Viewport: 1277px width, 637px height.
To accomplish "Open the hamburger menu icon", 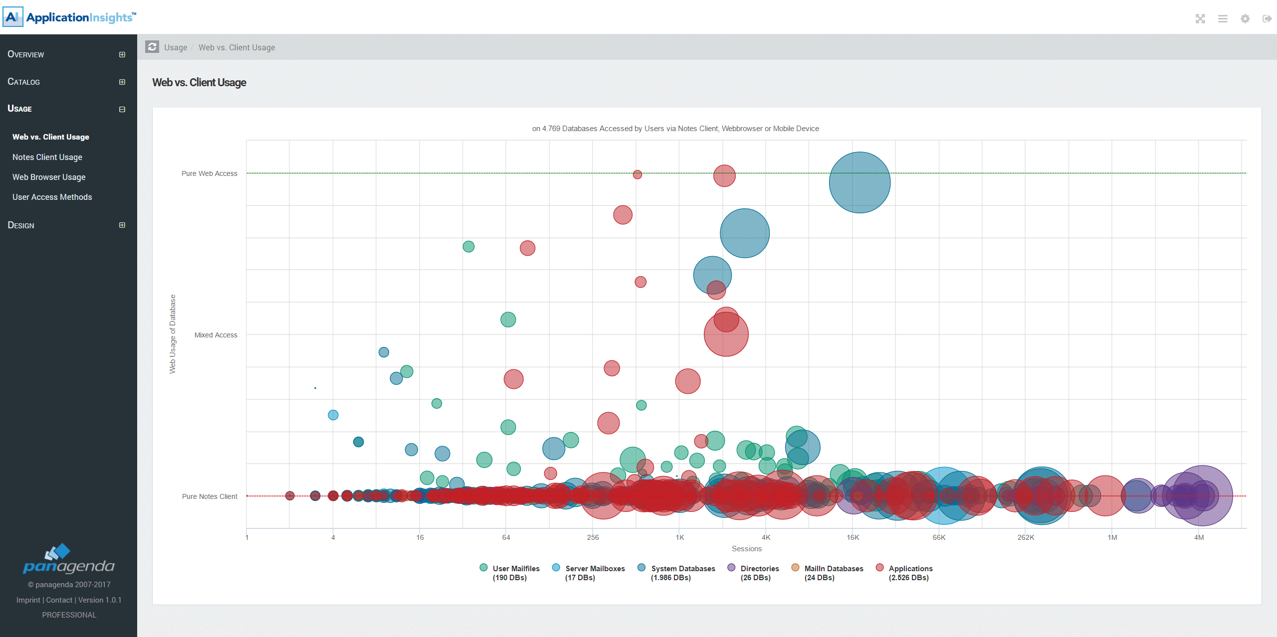I will pyautogui.click(x=1223, y=19).
